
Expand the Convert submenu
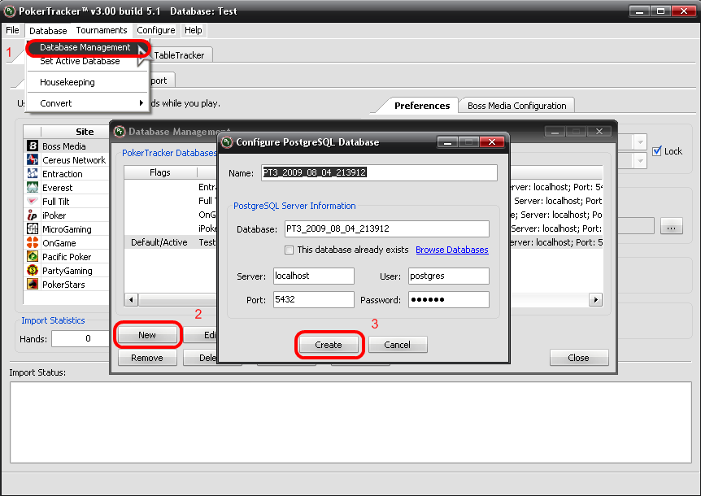coord(87,103)
